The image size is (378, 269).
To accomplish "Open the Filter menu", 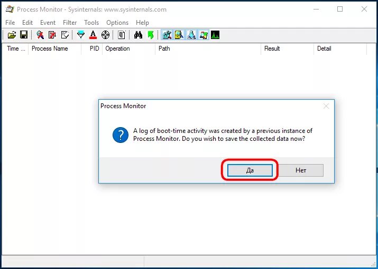I will (70, 23).
